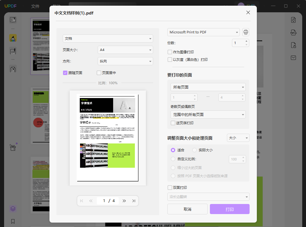The height and width of the screenshot is (227, 306).
Task: Open the share via email icon
Action: click(293, 57)
